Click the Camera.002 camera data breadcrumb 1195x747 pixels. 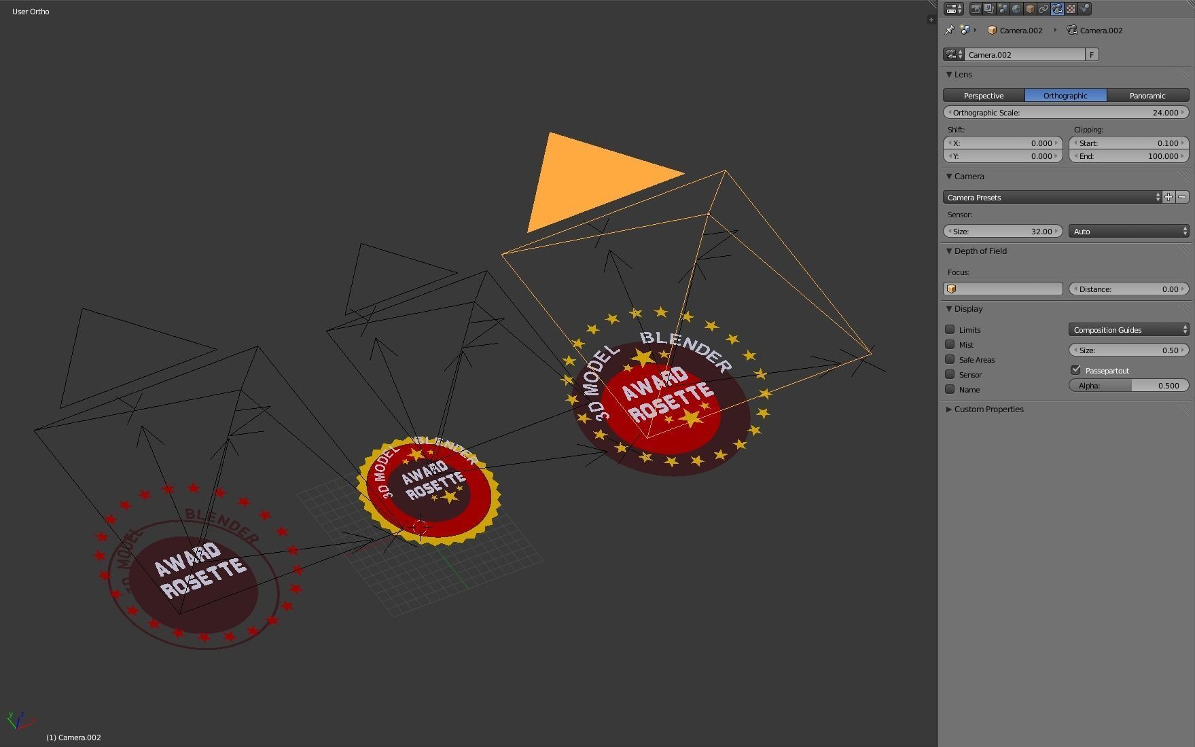click(x=1094, y=30)
